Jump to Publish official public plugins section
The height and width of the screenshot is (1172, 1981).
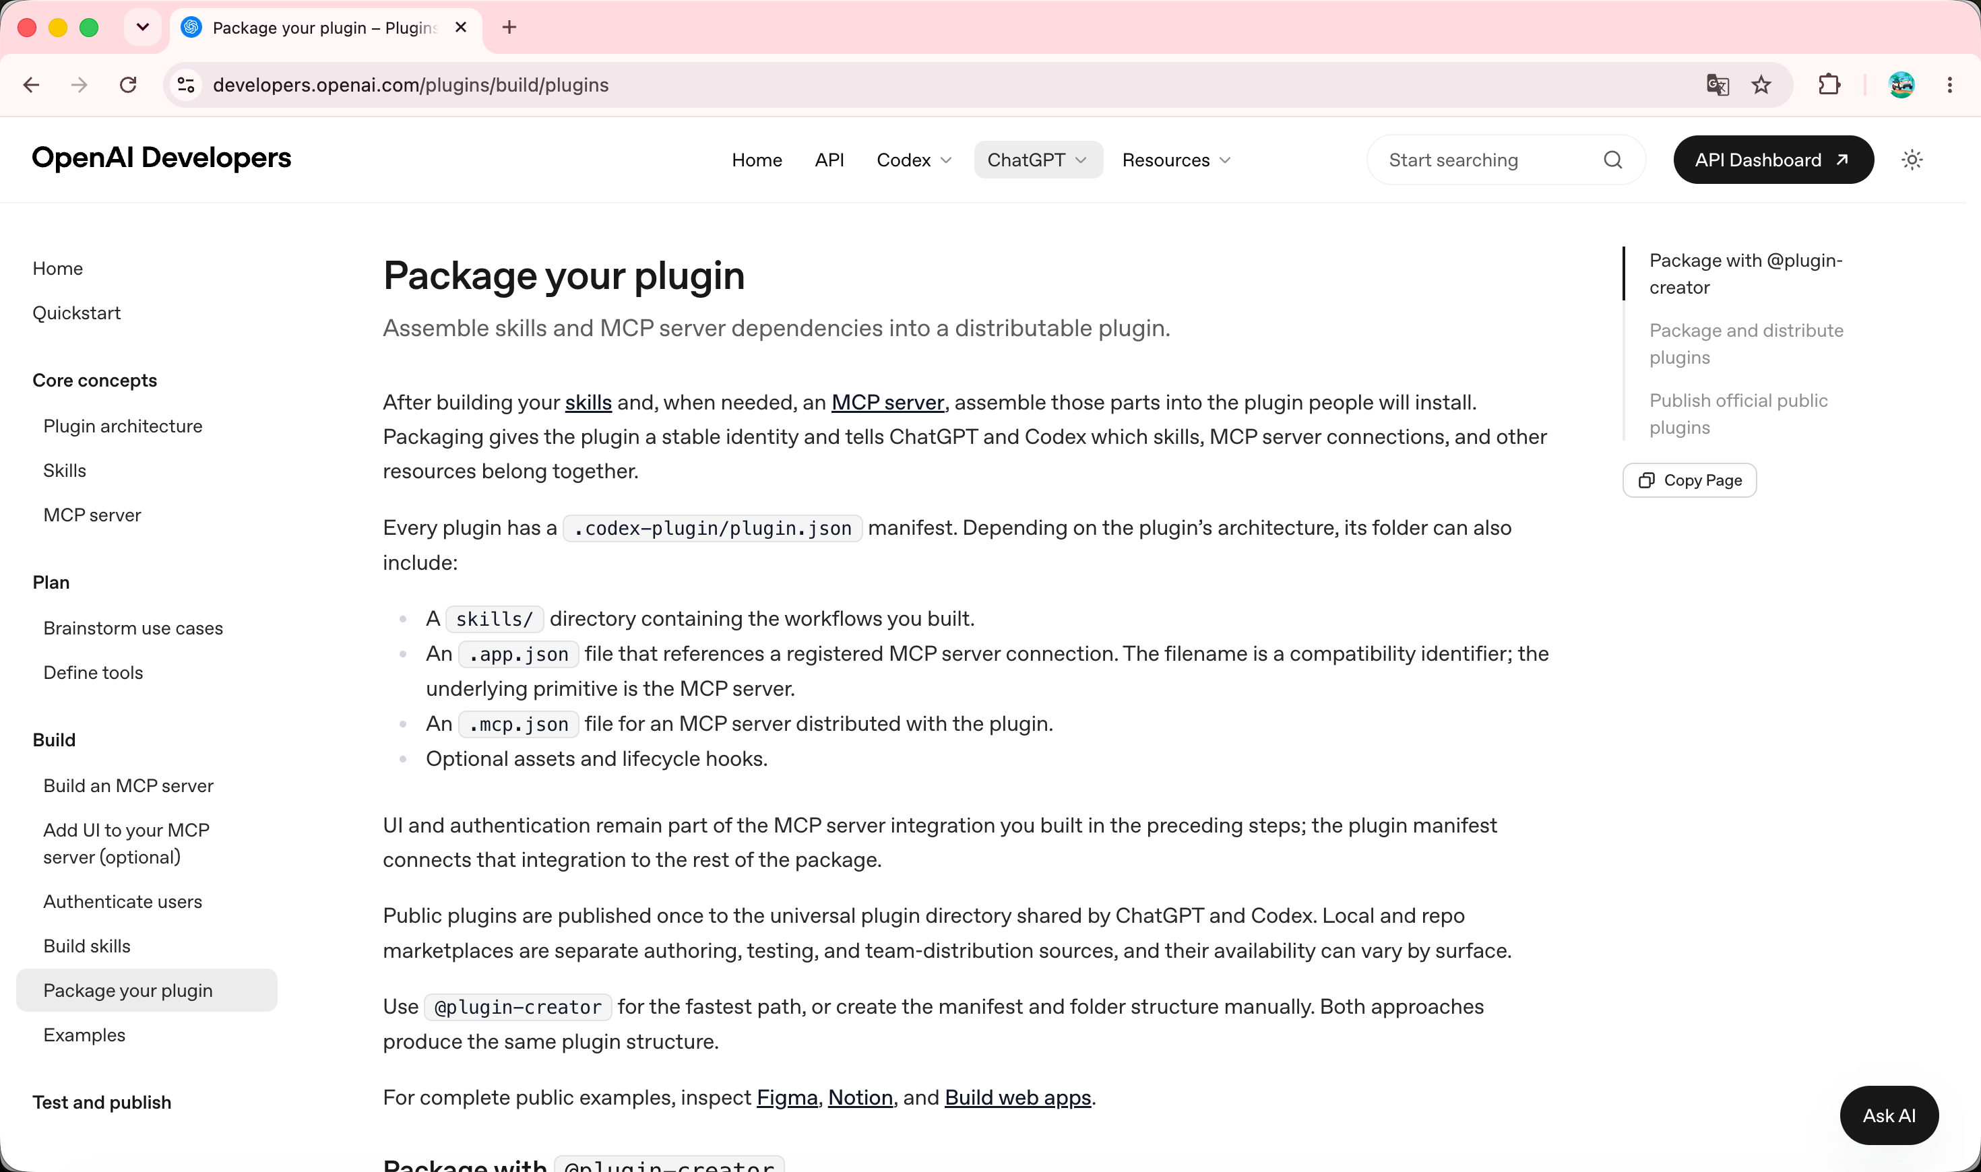click(1738, 414)
